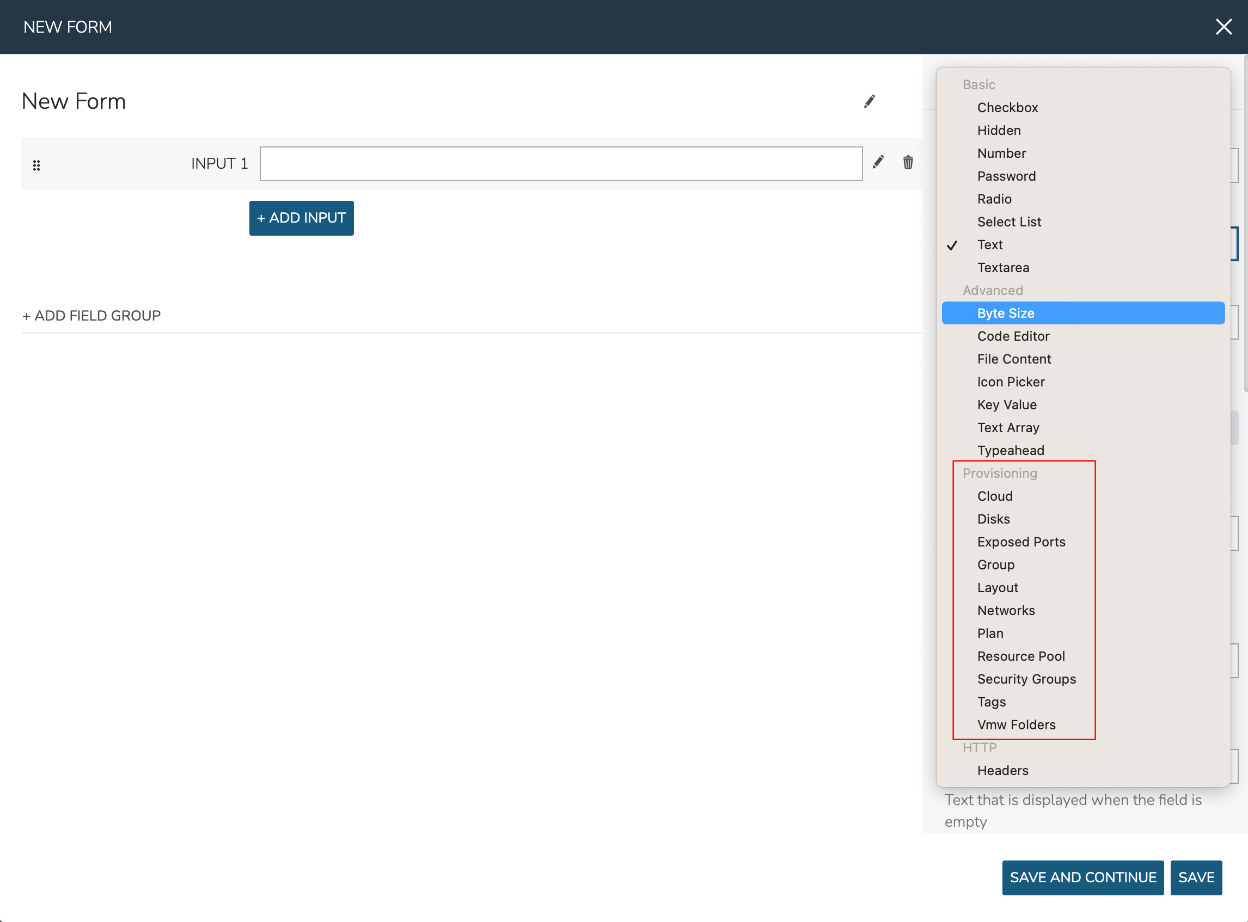Viewport: 1248px width, 922px height.
Task: Click the Add Field Group link
Action: pyautogui.click(x=92, y=315)
